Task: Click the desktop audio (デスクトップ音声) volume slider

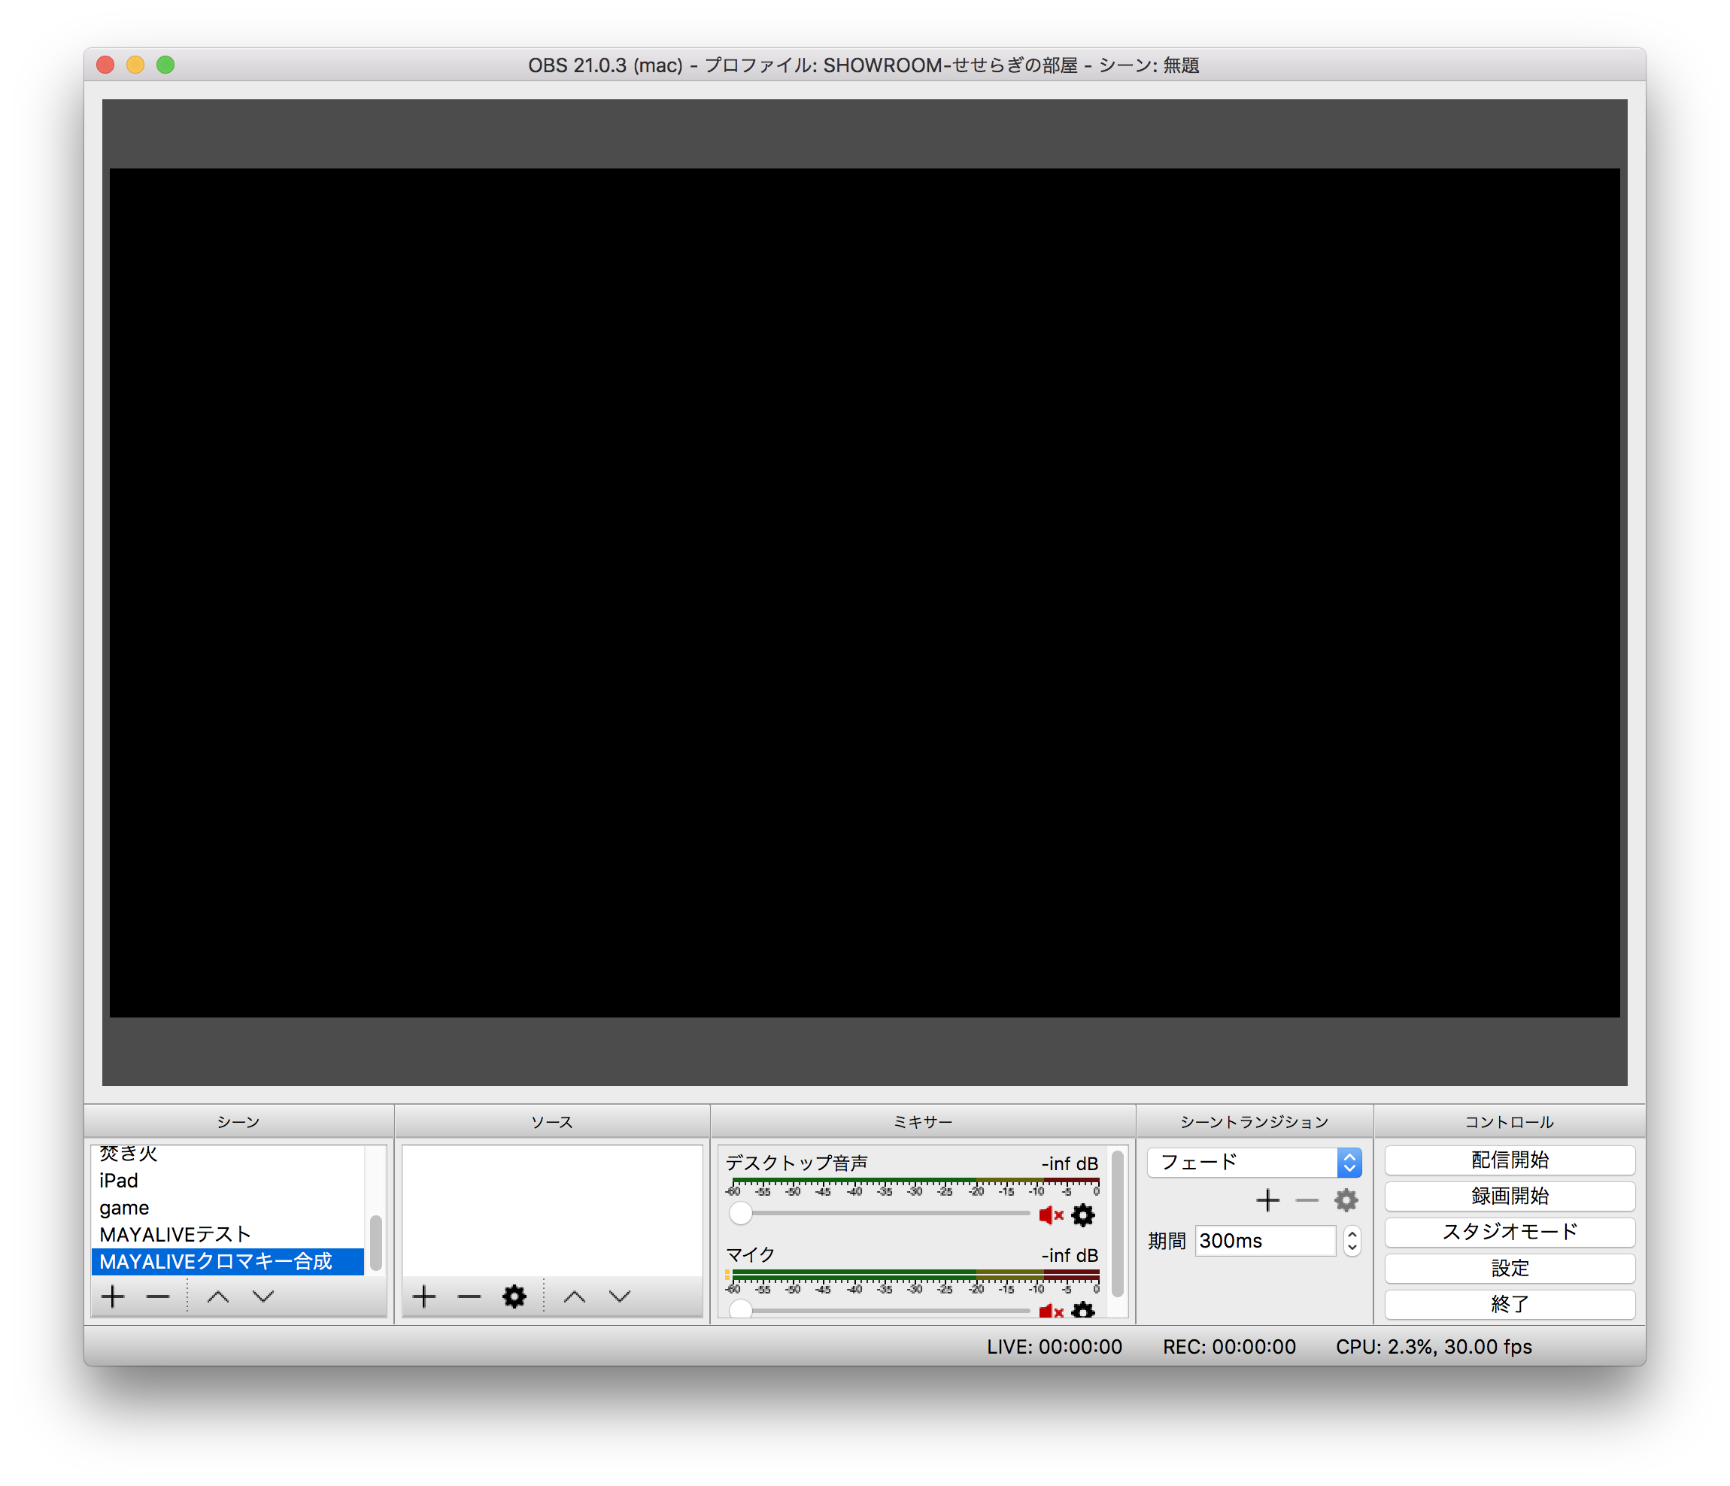Action: tap(879, 1214)
